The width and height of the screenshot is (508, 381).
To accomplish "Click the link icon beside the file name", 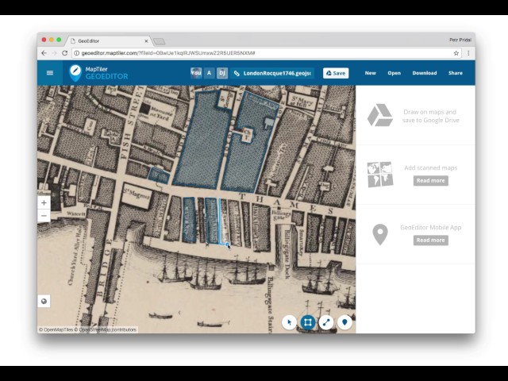I will pos(237,73).
